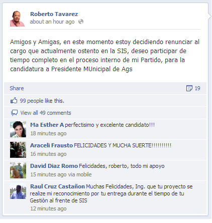This screenshot has width=212, height=223.
Task: Open the Roberto Tavarez name link
Action: (x=54, y=14)
